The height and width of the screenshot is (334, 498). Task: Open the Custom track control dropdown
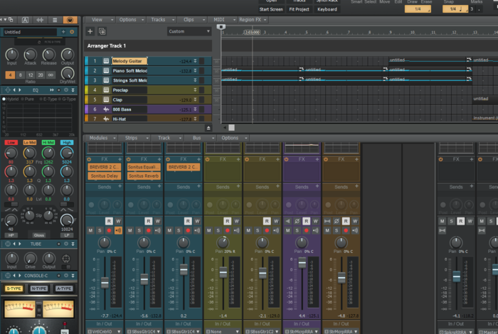[x=189, y=31]
